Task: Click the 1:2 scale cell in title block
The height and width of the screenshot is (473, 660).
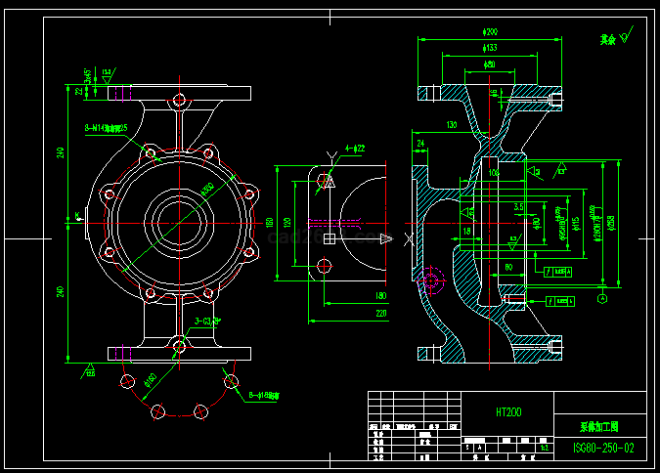Action: 544,447
